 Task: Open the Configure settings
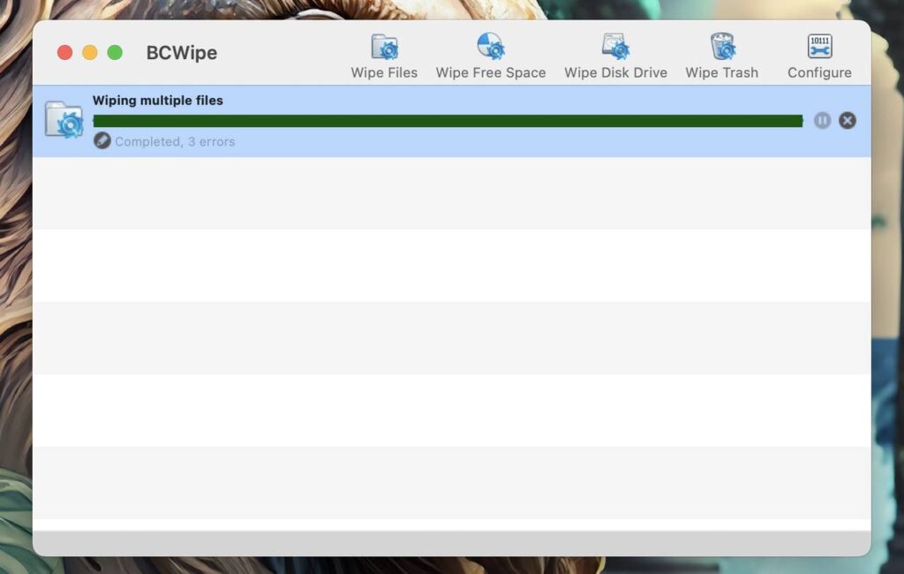click(x=819, y=57)
